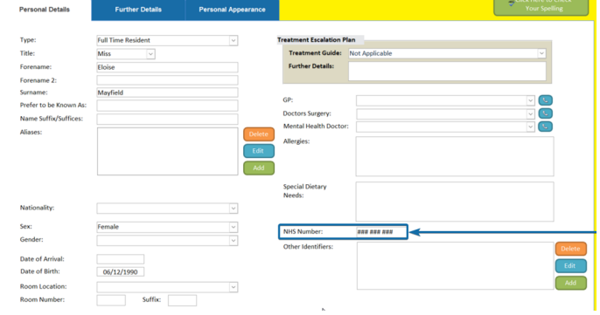Click the Check Your Spelling button

coord(541,7)
